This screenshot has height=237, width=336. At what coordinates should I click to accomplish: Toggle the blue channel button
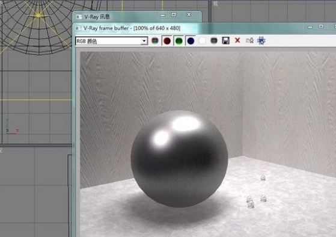[x=191, y=41]
